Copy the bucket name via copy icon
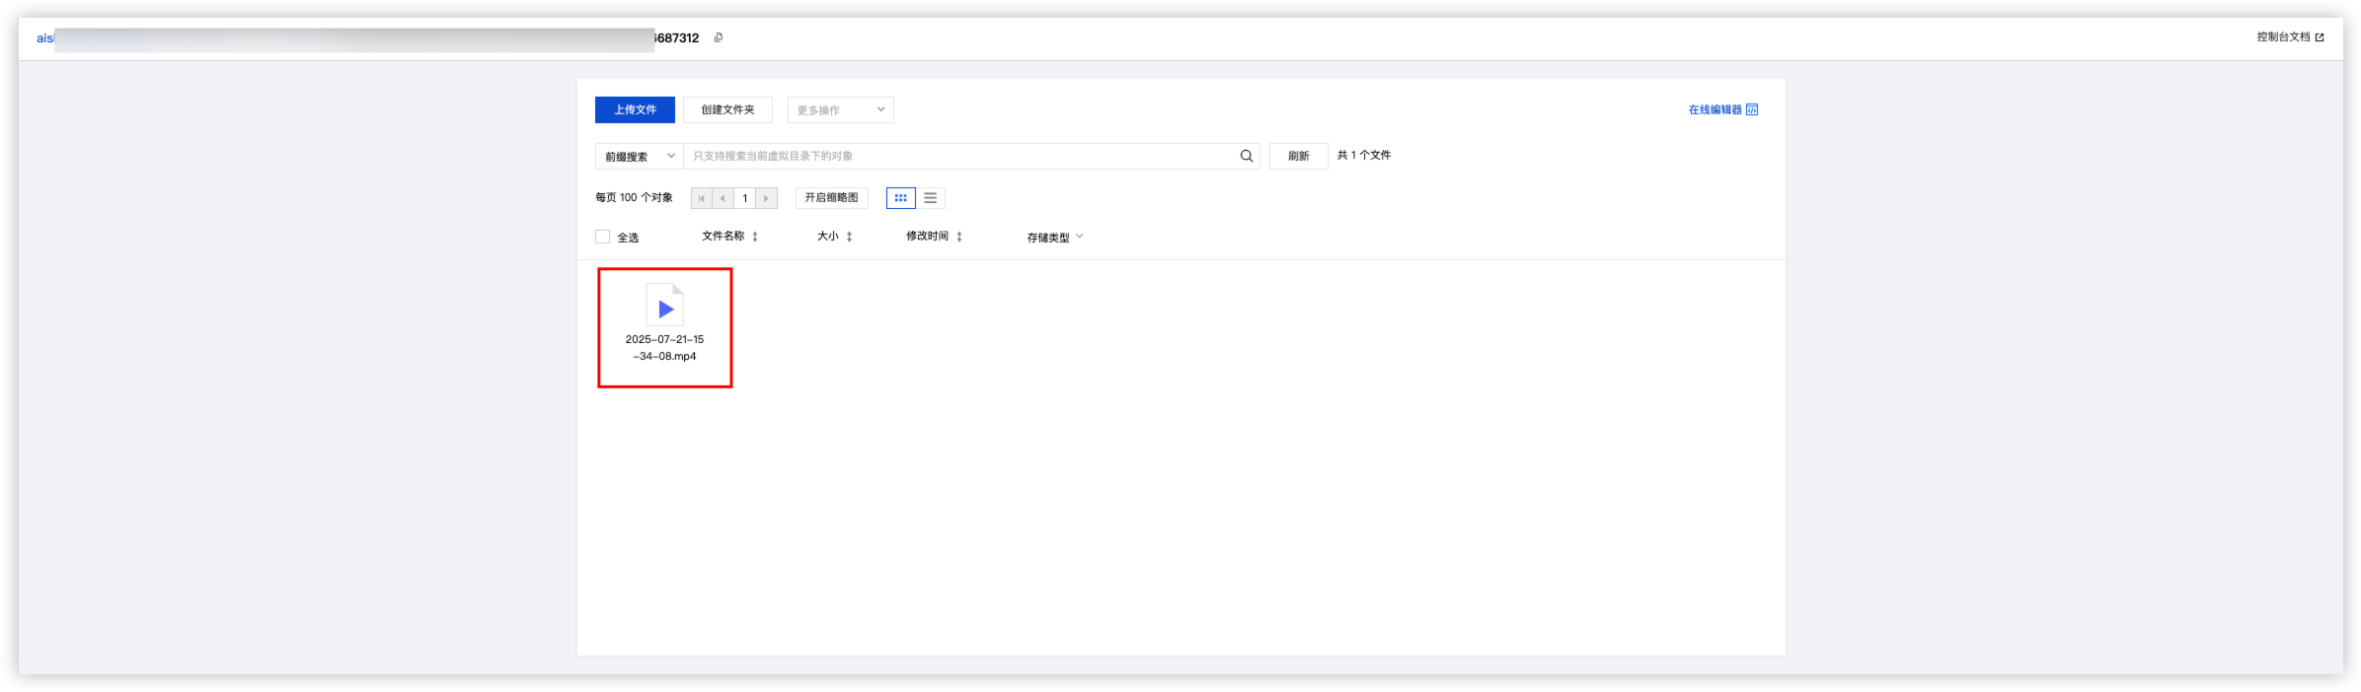This screenshot has height=692, width=2361. [x=719, y=37]
